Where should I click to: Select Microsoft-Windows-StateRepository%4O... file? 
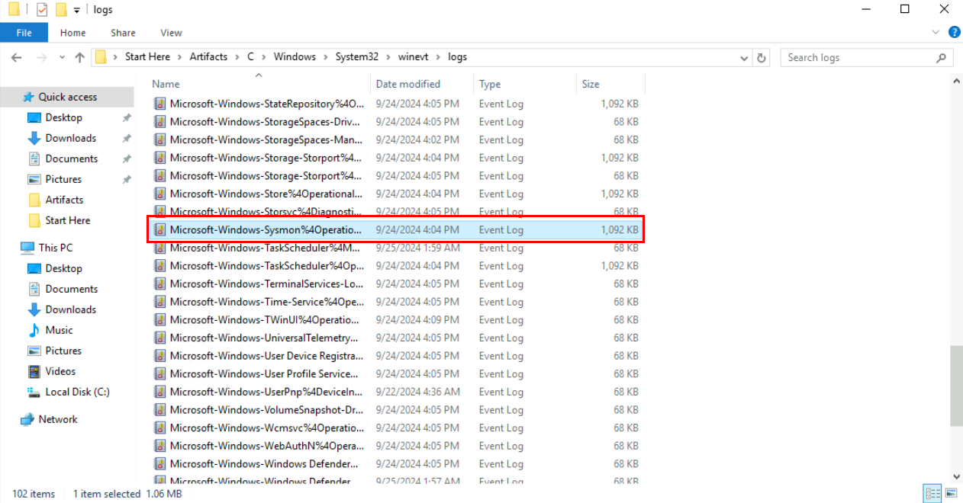396,104
